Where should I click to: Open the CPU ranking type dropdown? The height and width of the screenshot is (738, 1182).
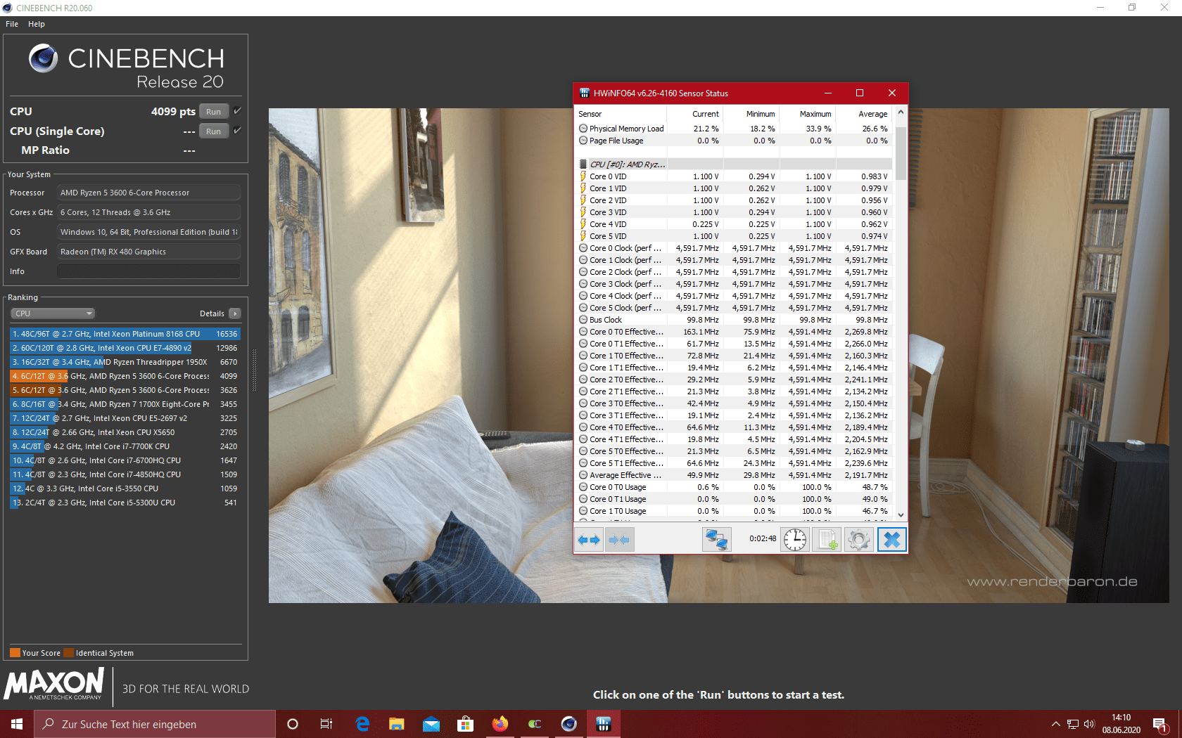coord(53,313)
